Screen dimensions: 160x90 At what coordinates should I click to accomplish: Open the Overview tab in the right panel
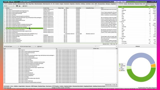click(x=121, y=4)
